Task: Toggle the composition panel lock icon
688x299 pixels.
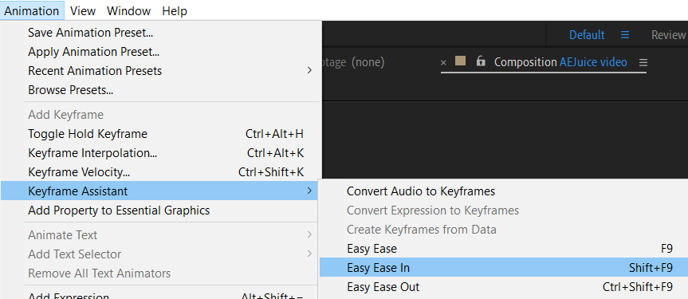Action: [x=481, y=61]
